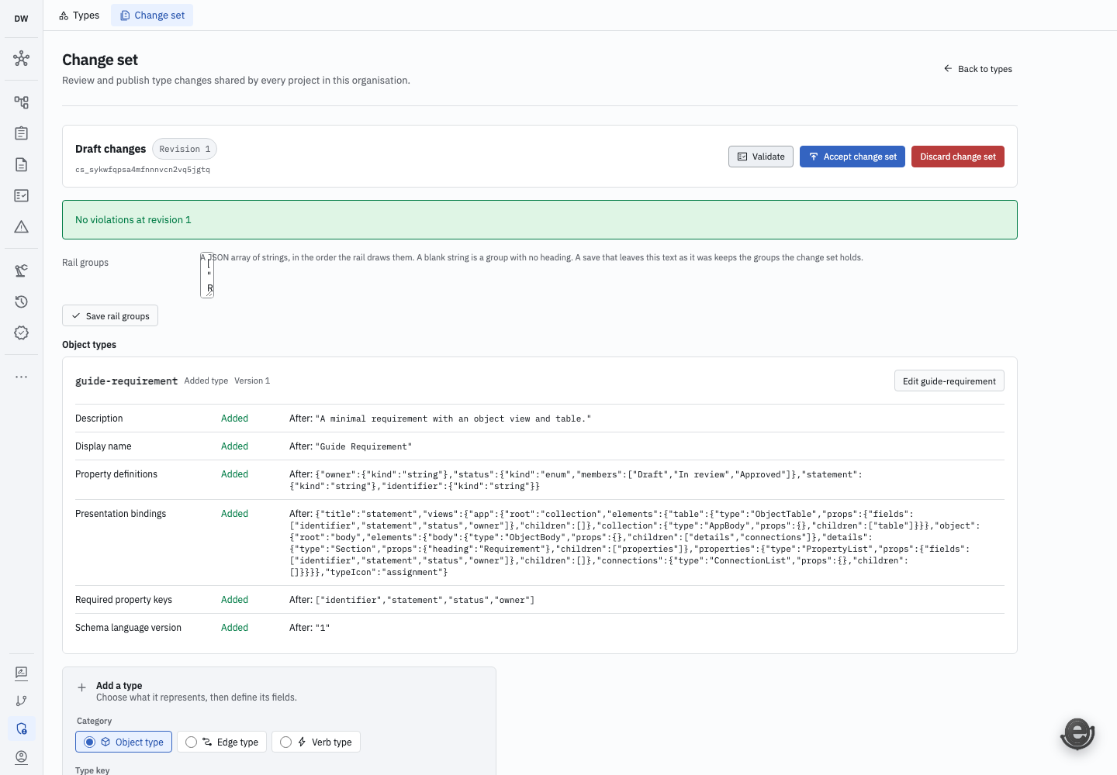The height and width of the screenshot is (775, 1117).
Task: Click the change set ID cs_sykwfqpsa4mfnnnvcn2vq5jgtq
Action: [143, 170]
